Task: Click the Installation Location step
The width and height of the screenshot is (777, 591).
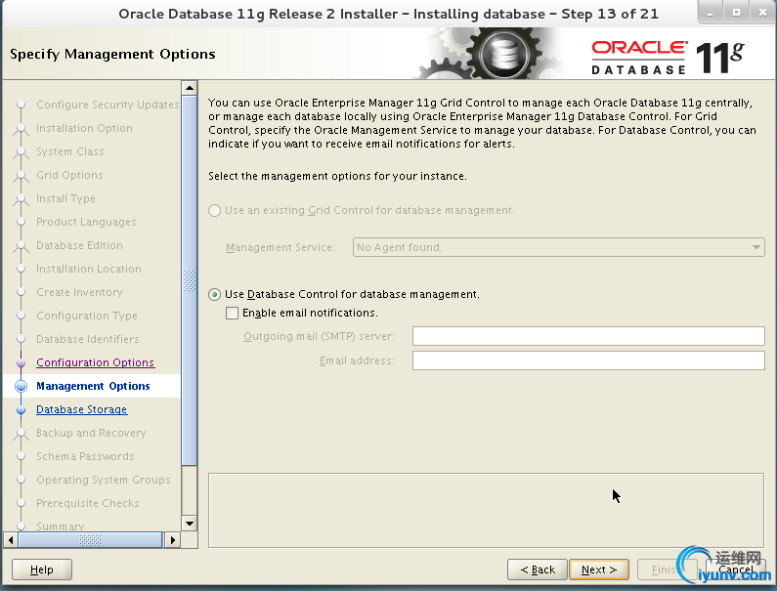Action: pos(89,269)
